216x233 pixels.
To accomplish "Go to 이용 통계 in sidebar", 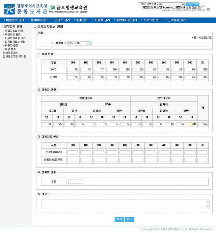I will [10, 49].
